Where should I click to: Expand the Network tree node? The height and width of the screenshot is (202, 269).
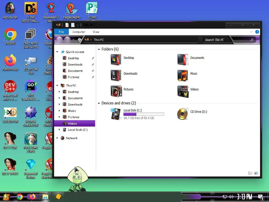point(57,138)
